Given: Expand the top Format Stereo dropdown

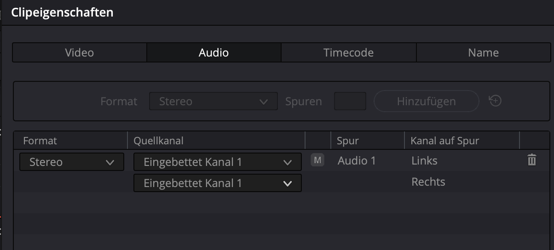Looking at the screenshot, I should pyautogui.click(x=214, y=101).
